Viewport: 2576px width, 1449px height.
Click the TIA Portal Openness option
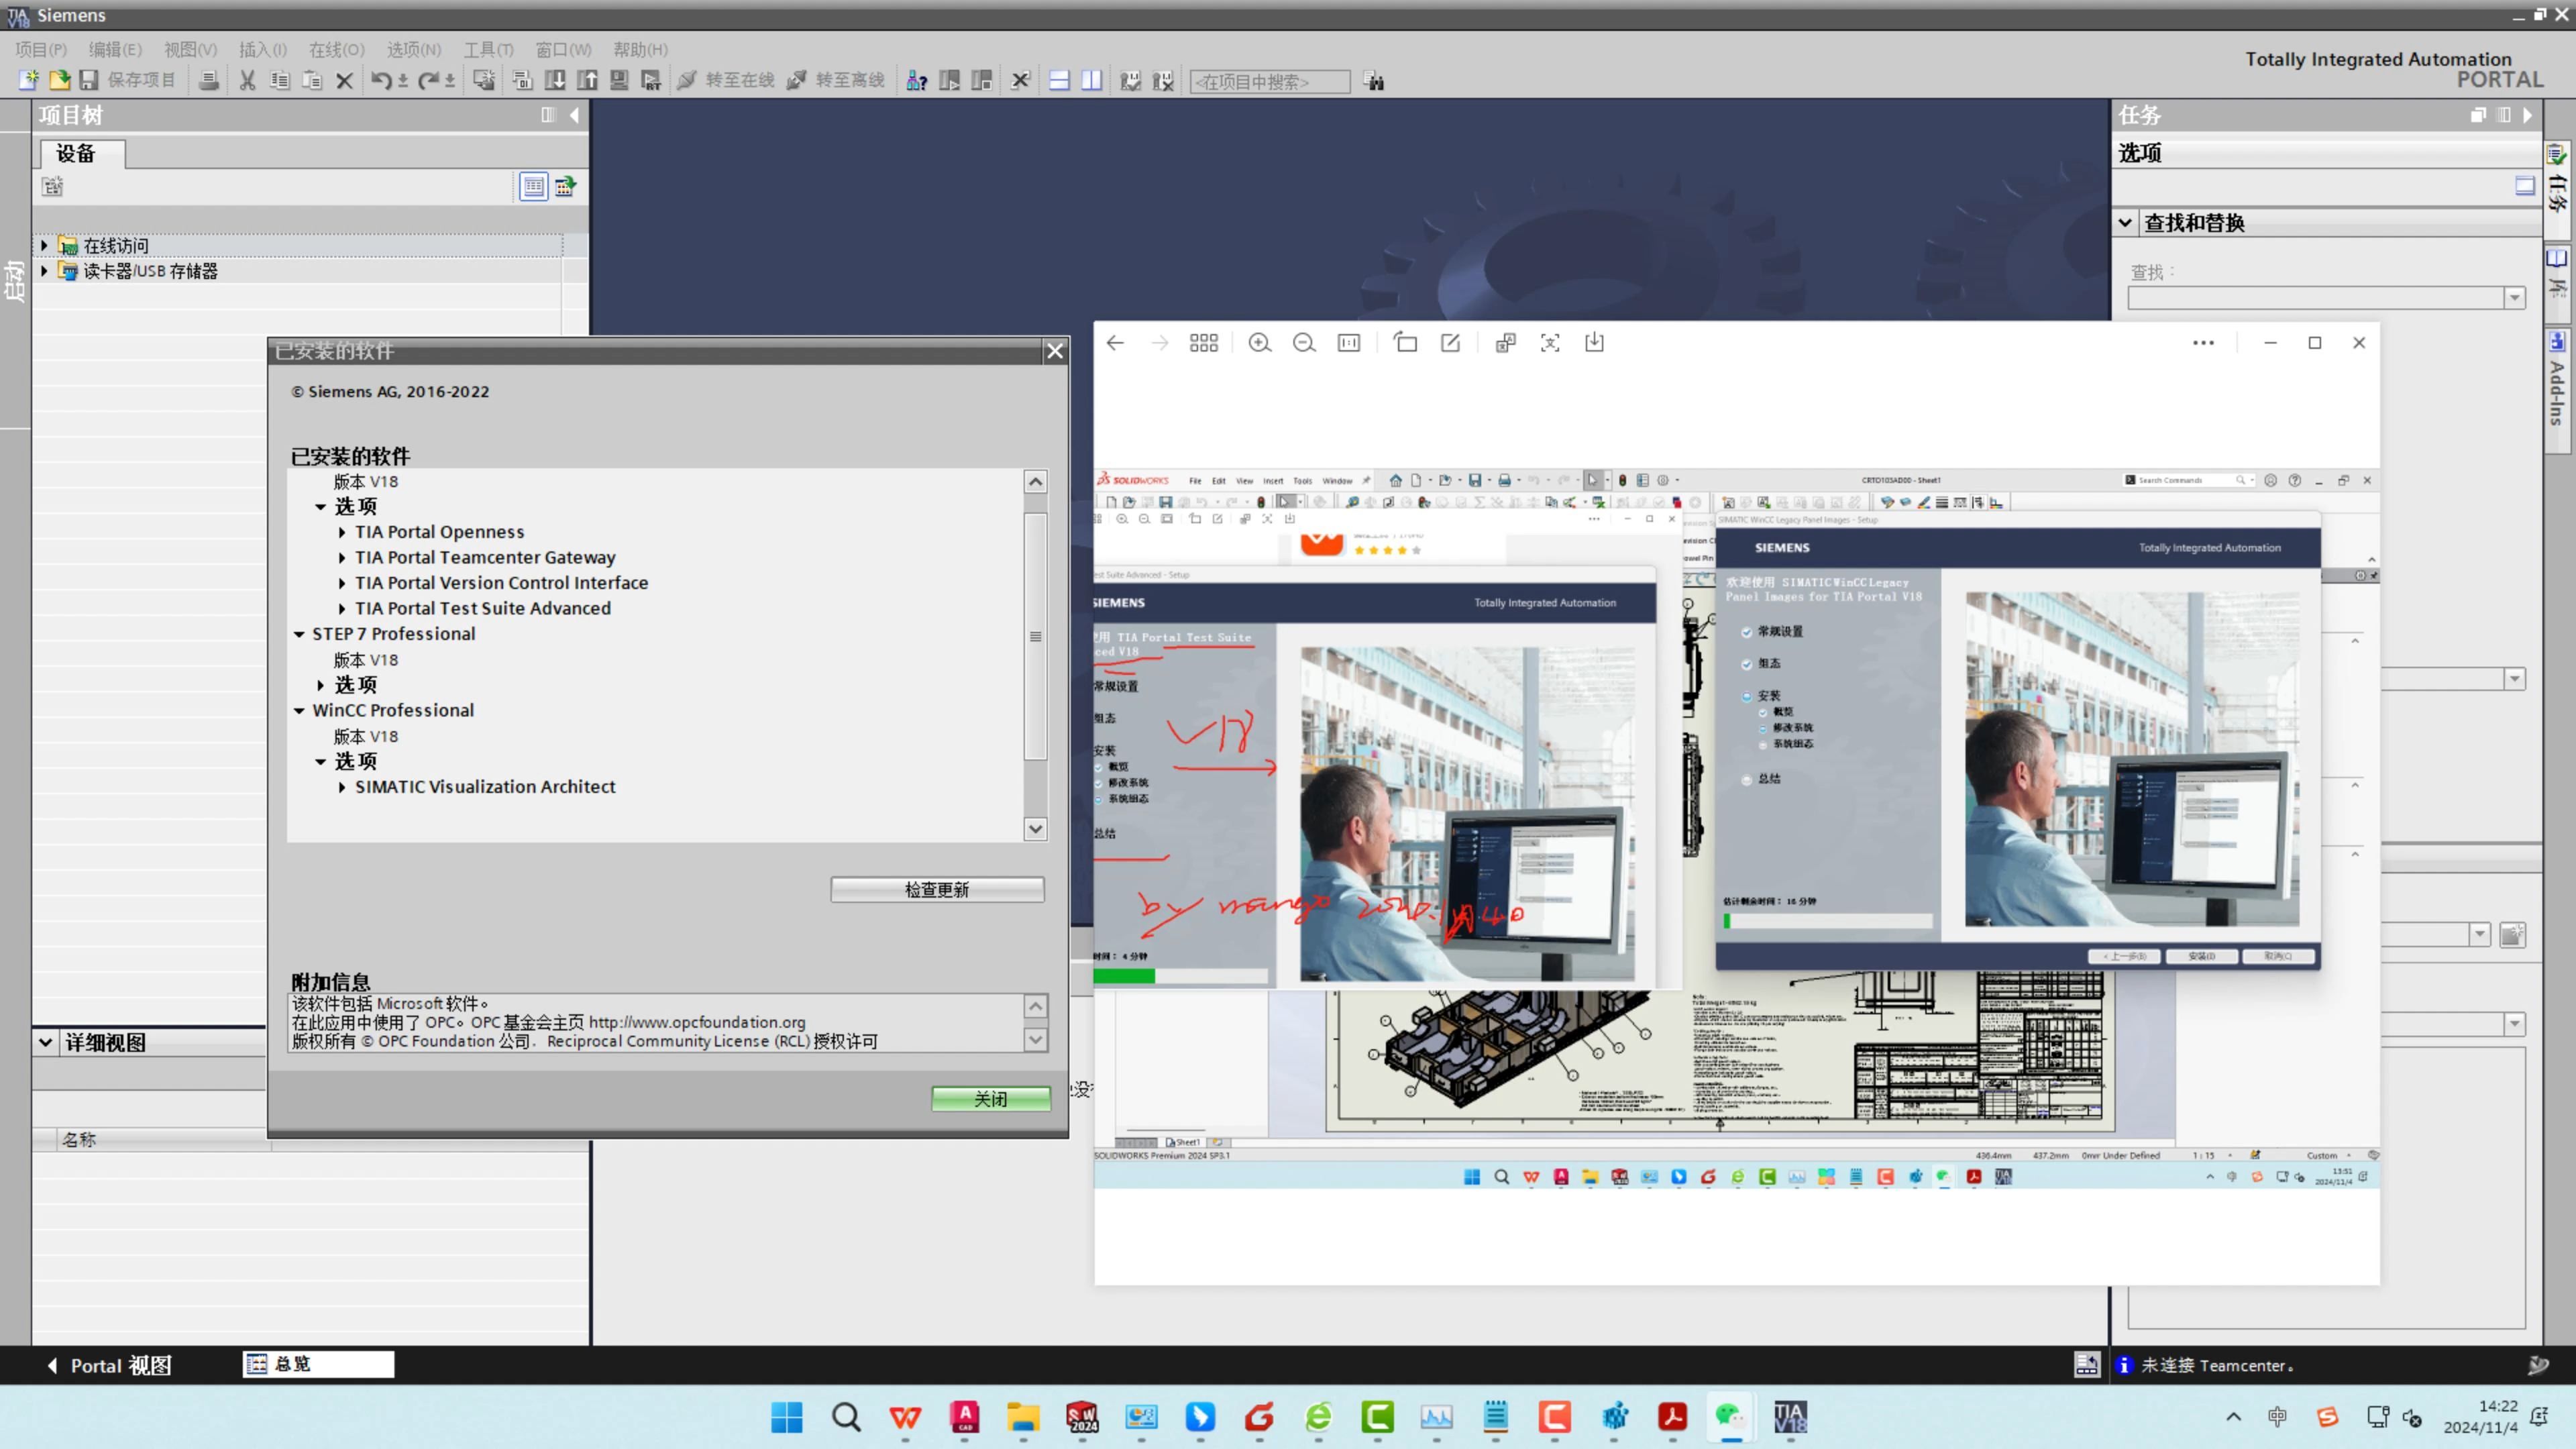[439, 531]
